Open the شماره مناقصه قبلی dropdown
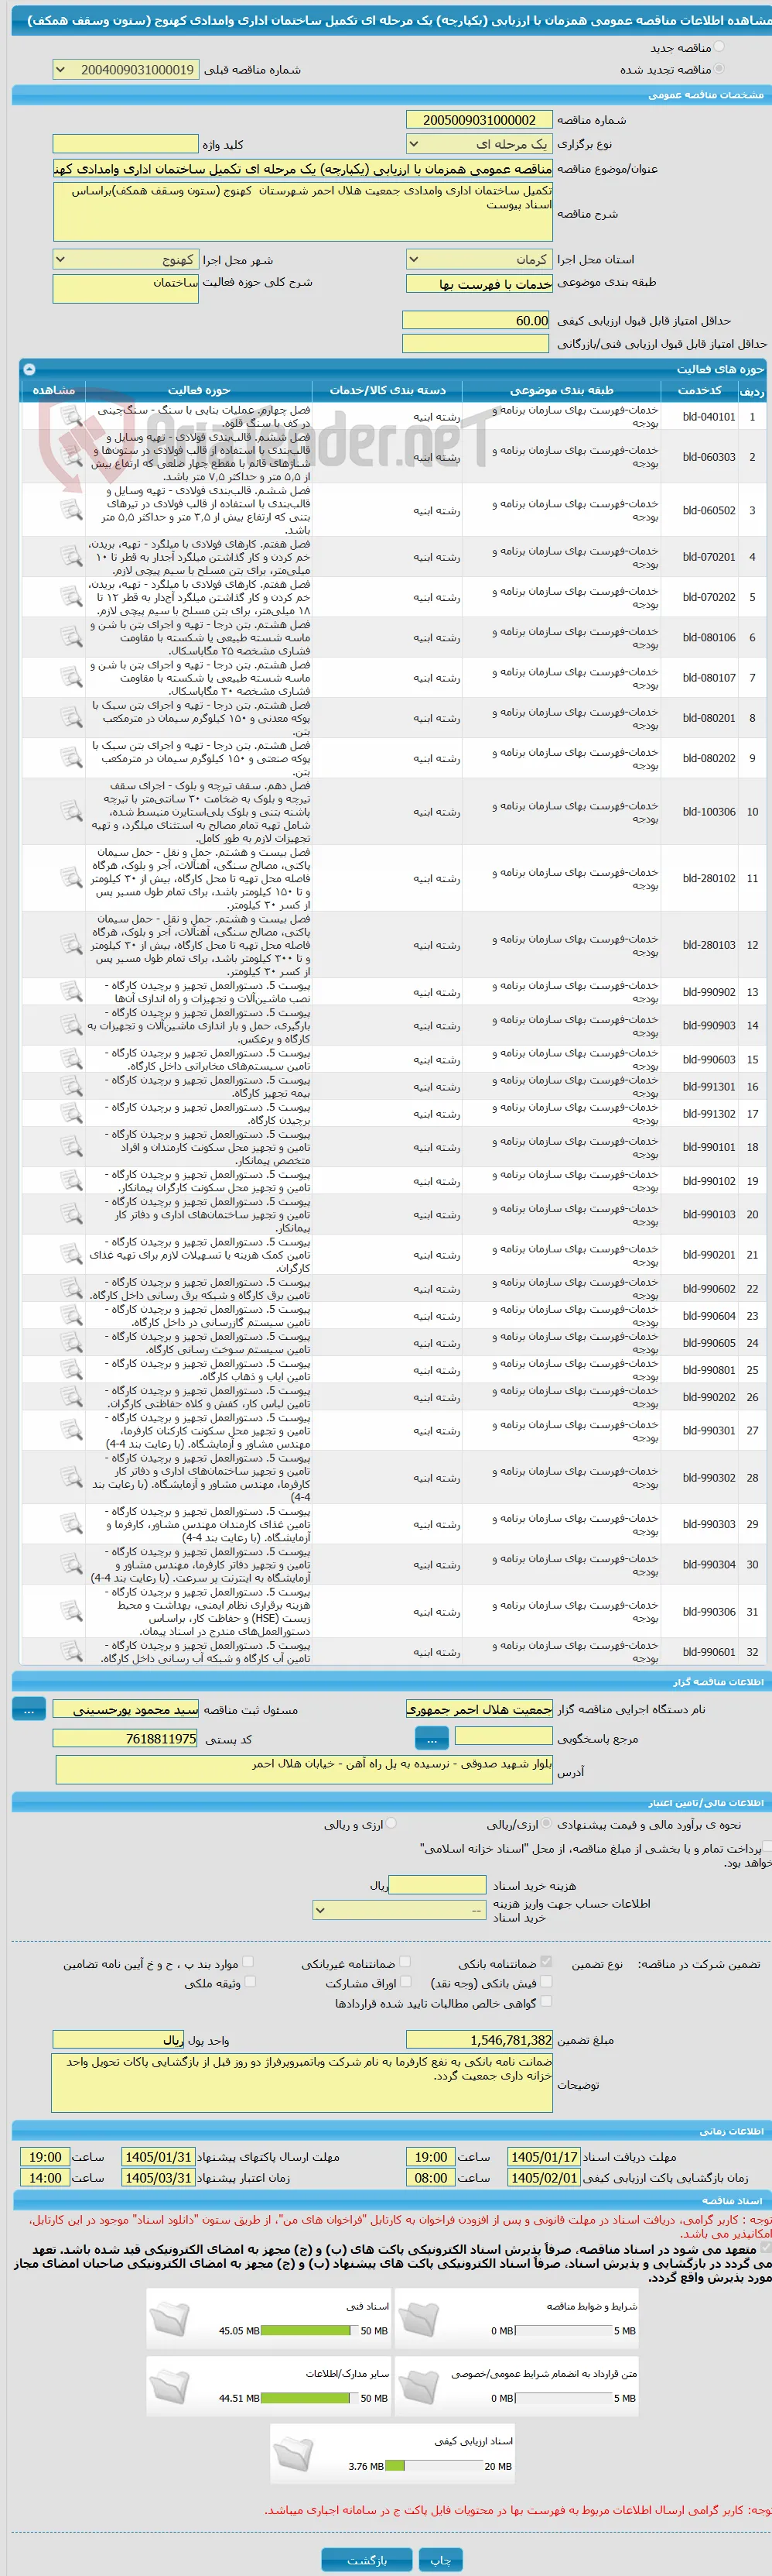This screenshot has height=2576, width=772. 125,70
